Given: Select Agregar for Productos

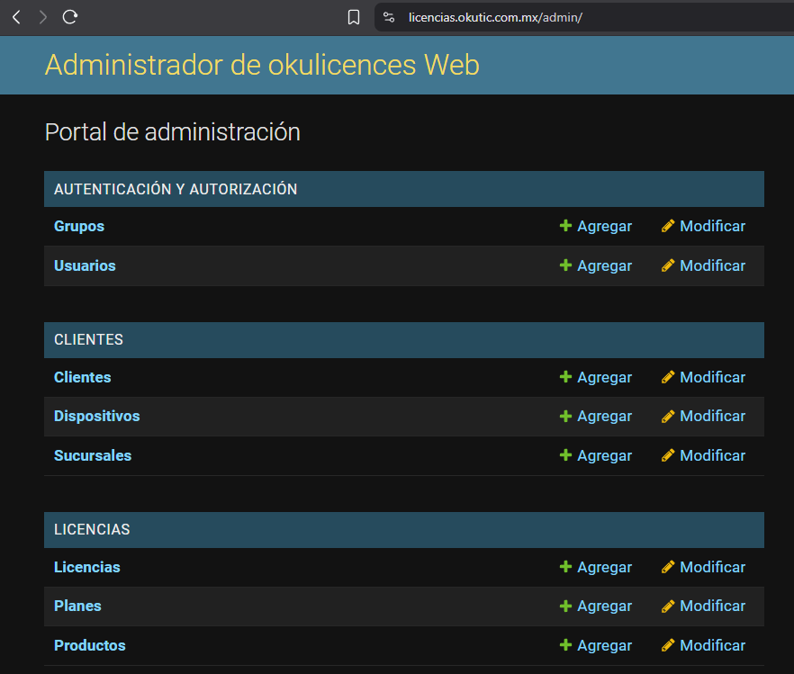Looking at the screenshot, I should (x=595, y=645).
